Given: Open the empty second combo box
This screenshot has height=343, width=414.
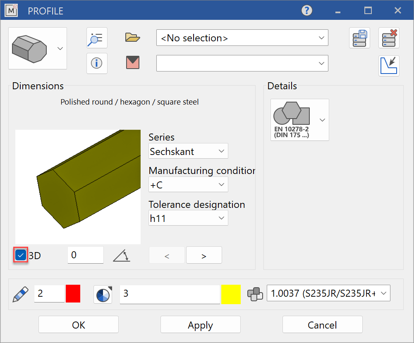Looking at the screenshot, I should (242, 63).
